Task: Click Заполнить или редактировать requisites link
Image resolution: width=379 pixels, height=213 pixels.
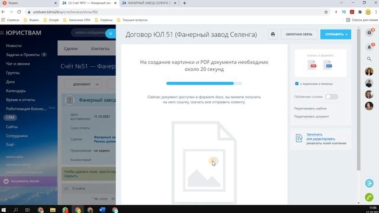Action: 321,137
